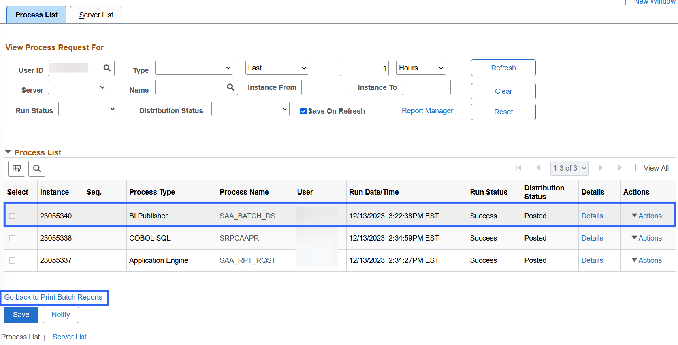
Task: Select the Process List tab
Action: click(x=36, y=15)
